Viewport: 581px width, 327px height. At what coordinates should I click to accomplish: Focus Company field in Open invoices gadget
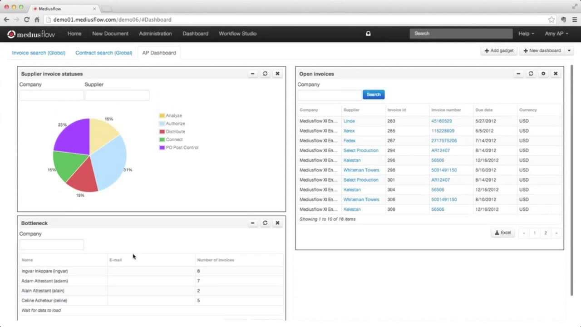330,95
